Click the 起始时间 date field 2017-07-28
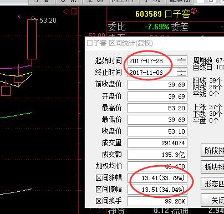 click(x=152, y=61)
